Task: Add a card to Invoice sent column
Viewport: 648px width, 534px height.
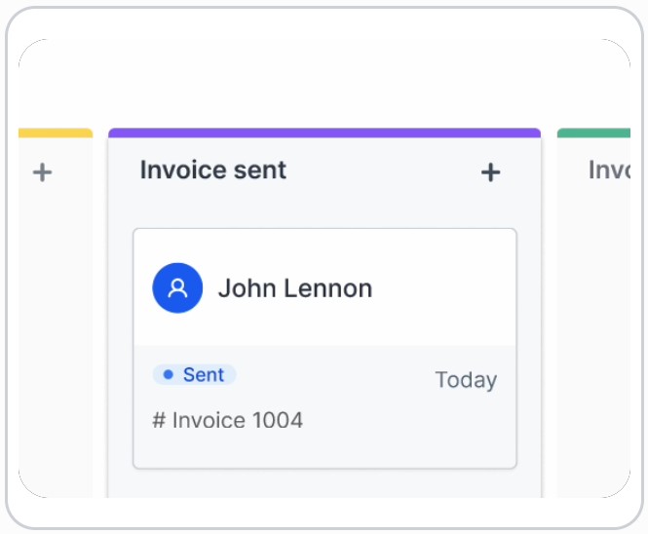Action: coord(490,172)
